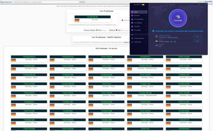This screenshot has width=213, height=131.
Task: Expand the For Streaming chevron
Action: point(146,23)
